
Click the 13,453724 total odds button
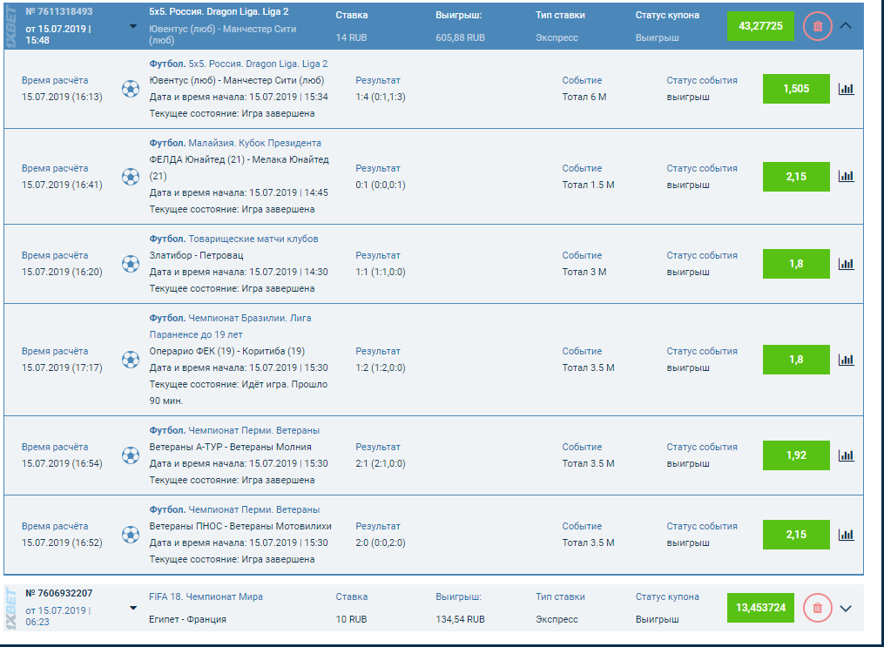coord(760,608)
